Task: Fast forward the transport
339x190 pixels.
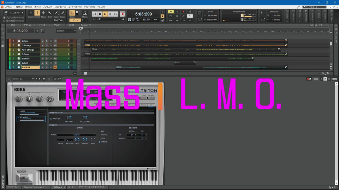Action: (x=116, y=14)
